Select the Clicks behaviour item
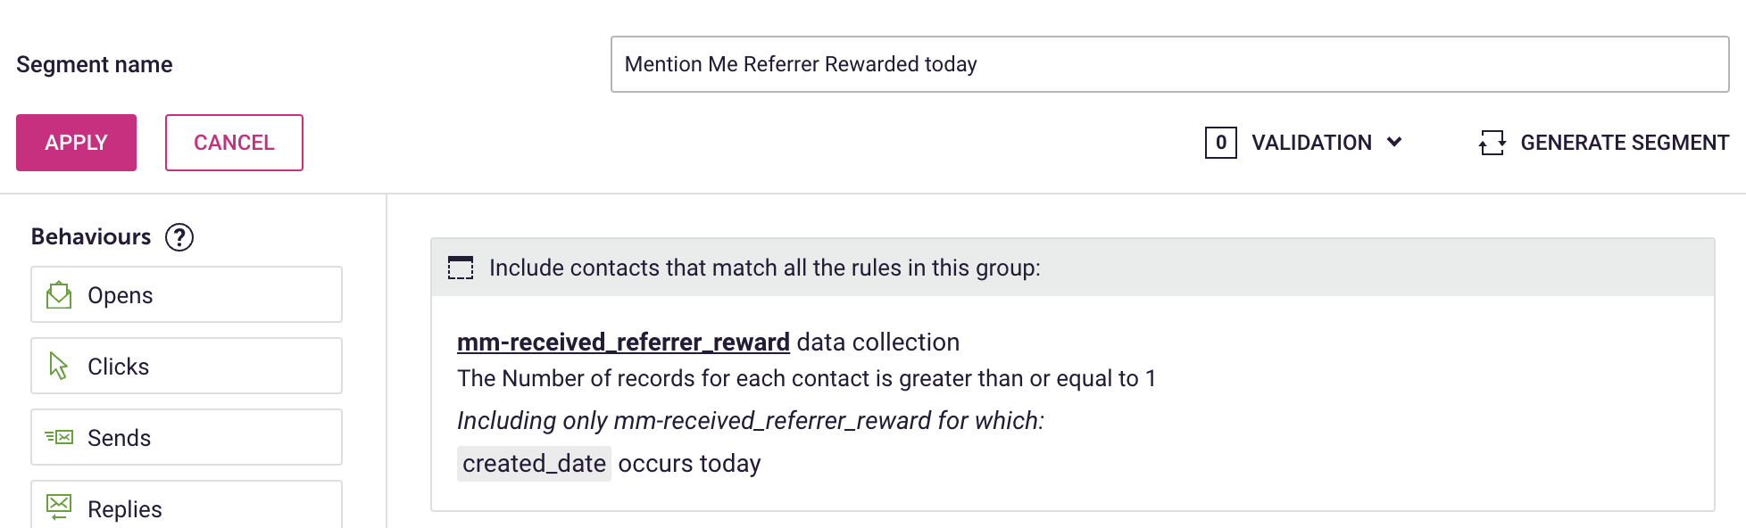 [187, 366]
